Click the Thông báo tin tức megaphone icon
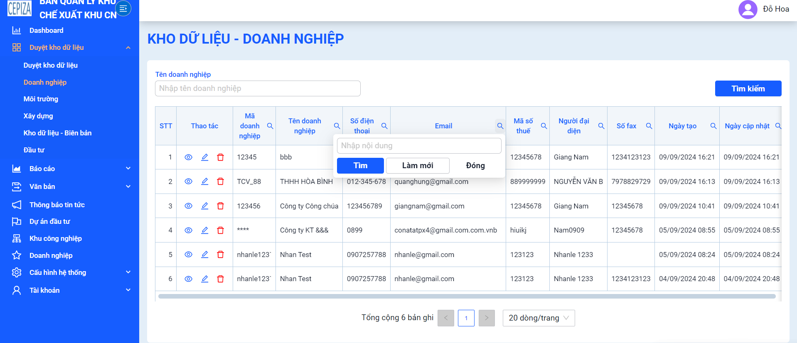The image size is (797, 343). click(x=17, y=205)
